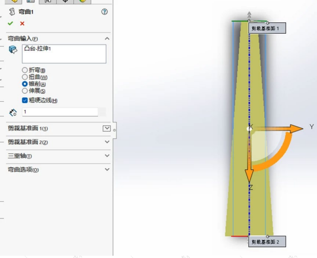The height and width of the screenshot is (258, 317).
Task: Accept the bend feature with green checkmark
Action: 10,23
